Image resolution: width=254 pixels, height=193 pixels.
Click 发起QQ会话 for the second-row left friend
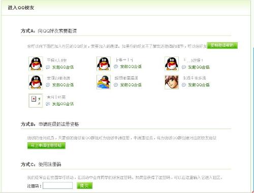pyautogui.click(x=63, y=85)
